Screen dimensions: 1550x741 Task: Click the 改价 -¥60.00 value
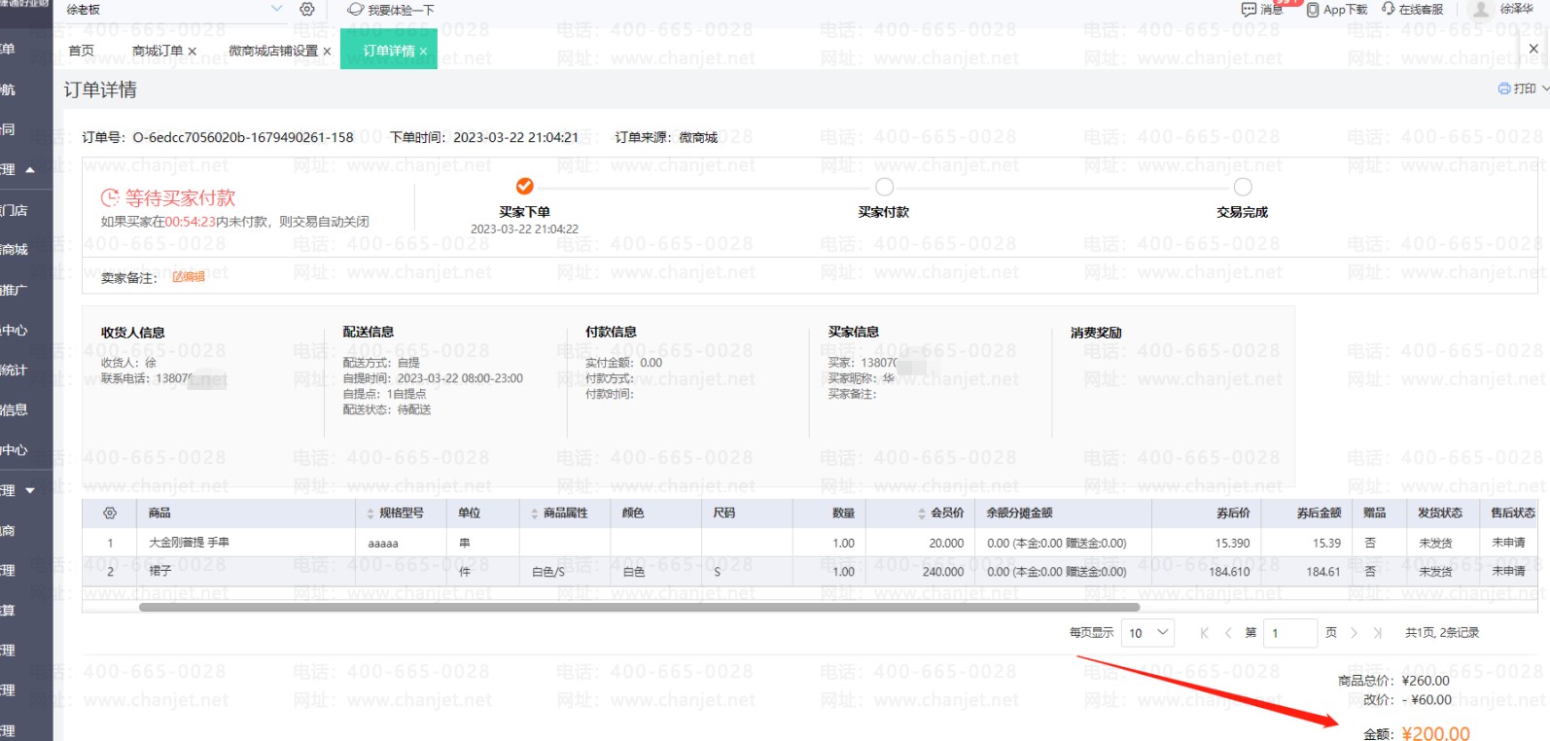[x=1427, y=699]
